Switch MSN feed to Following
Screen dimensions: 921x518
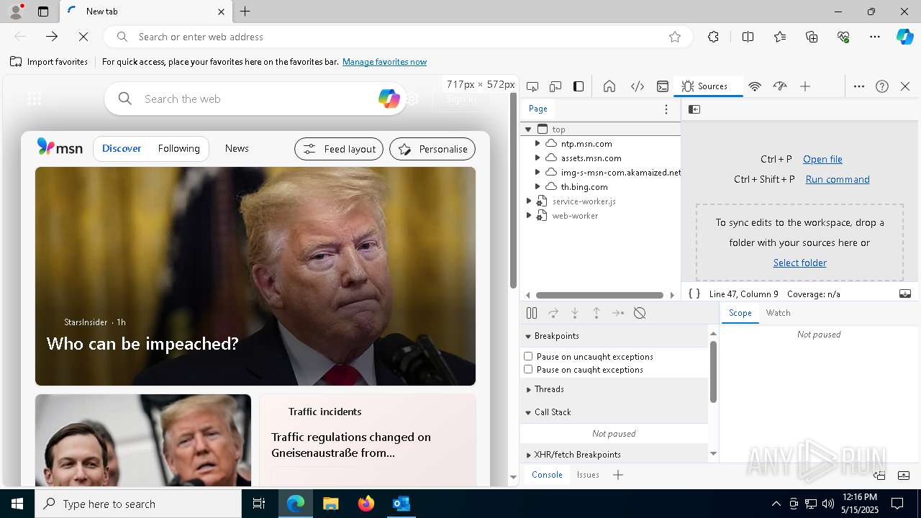click(x=178, y=148)
